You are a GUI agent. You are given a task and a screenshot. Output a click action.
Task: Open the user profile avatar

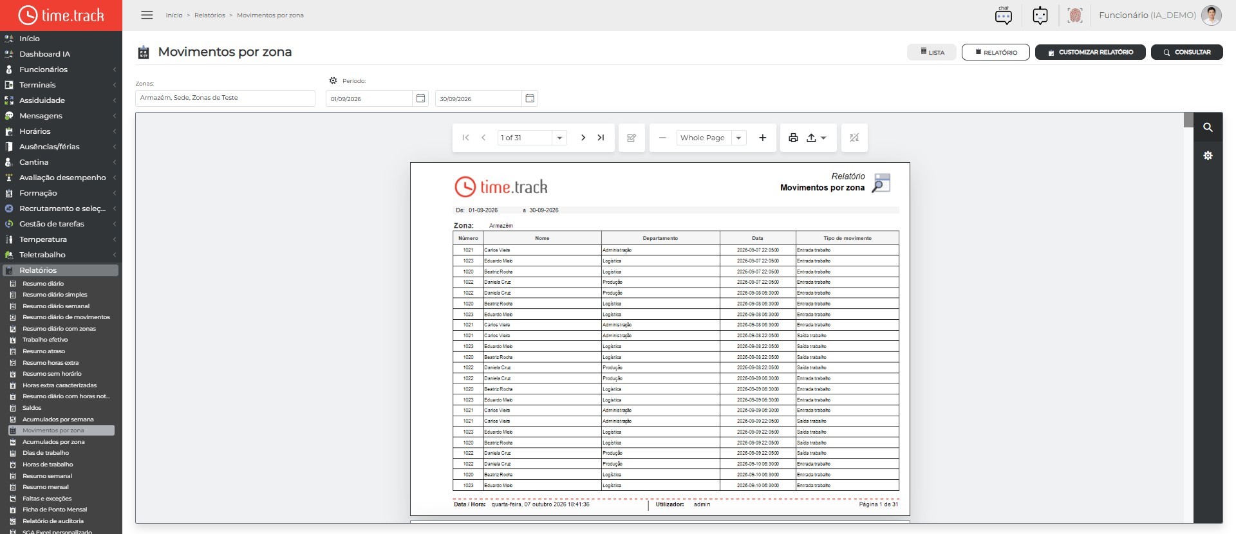click(x=1211, y=15)
